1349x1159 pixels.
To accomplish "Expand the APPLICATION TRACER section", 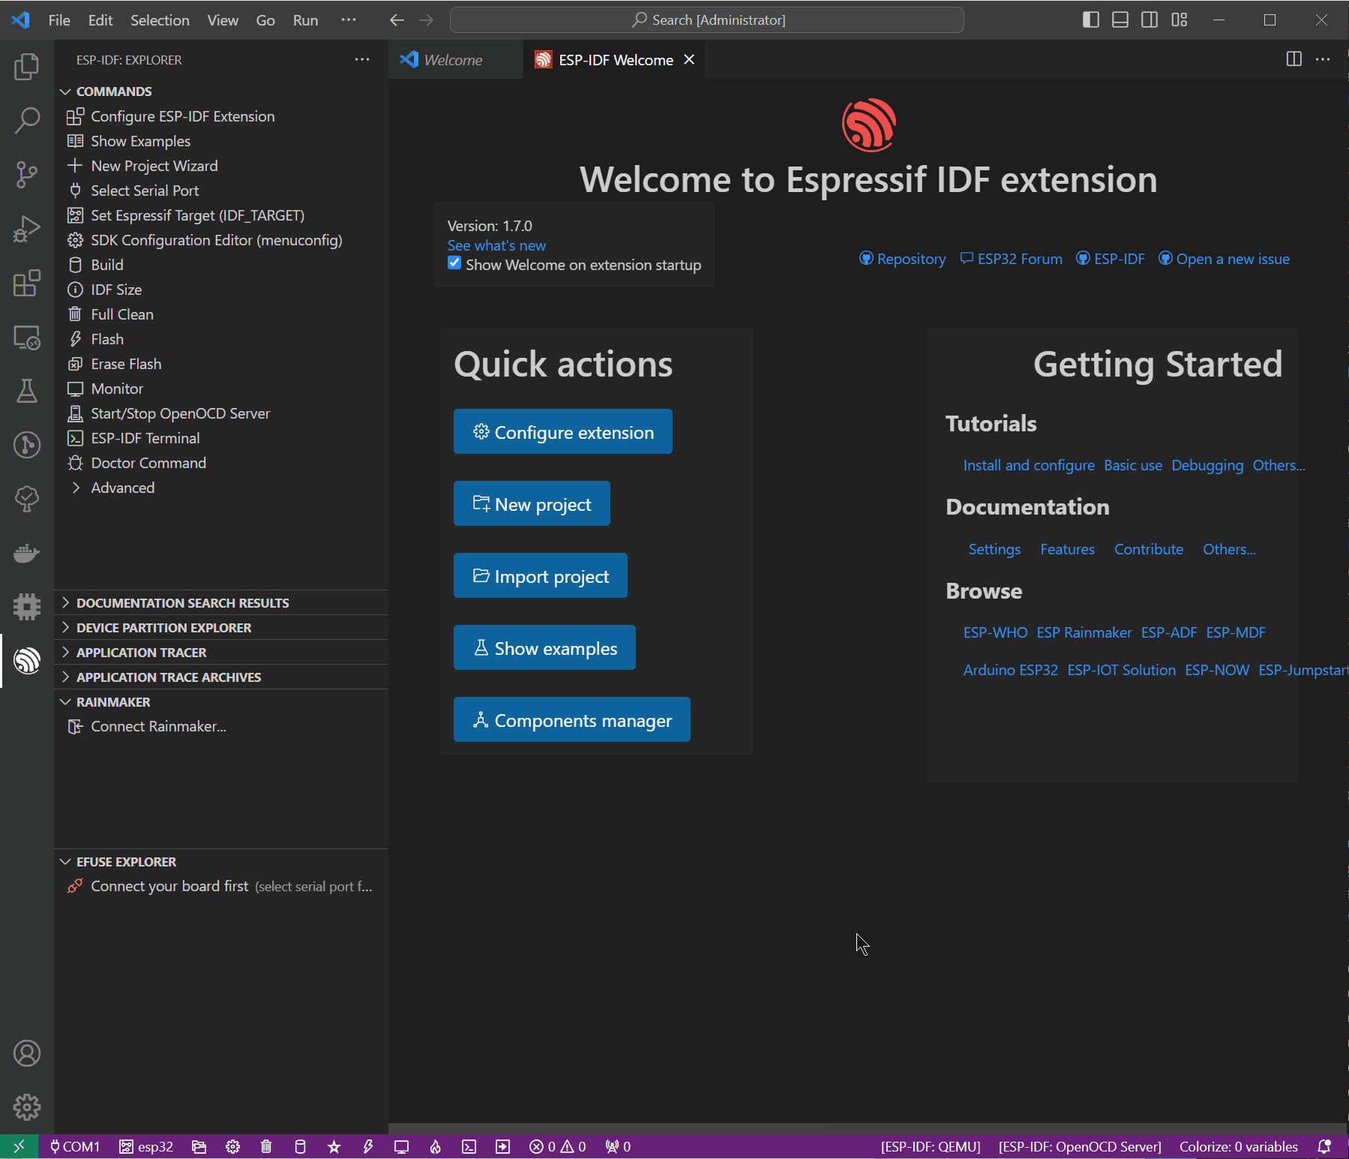I will tap(221, 653).
